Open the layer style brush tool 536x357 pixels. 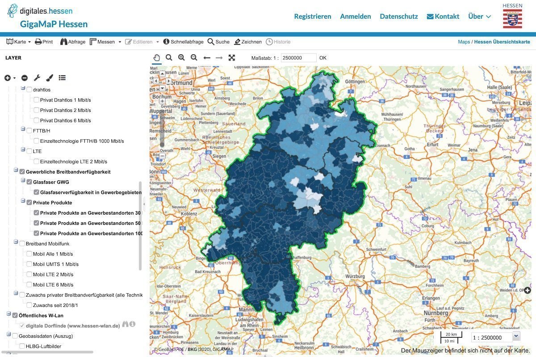(x=50, y=78)
